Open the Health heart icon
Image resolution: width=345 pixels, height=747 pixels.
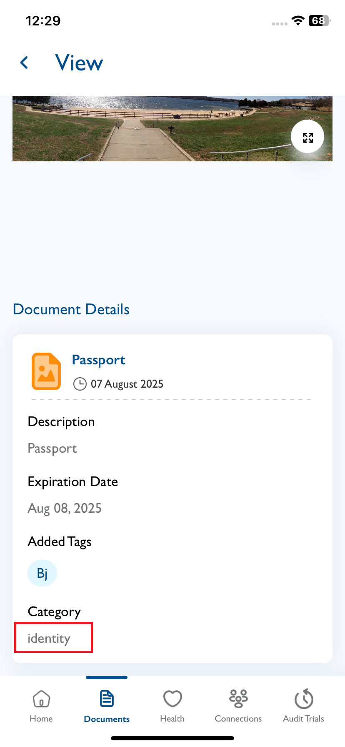172,699
